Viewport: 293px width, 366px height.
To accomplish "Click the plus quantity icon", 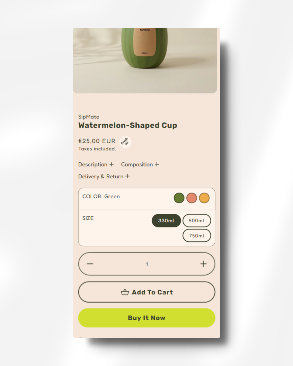I will (x=203, y=264).
